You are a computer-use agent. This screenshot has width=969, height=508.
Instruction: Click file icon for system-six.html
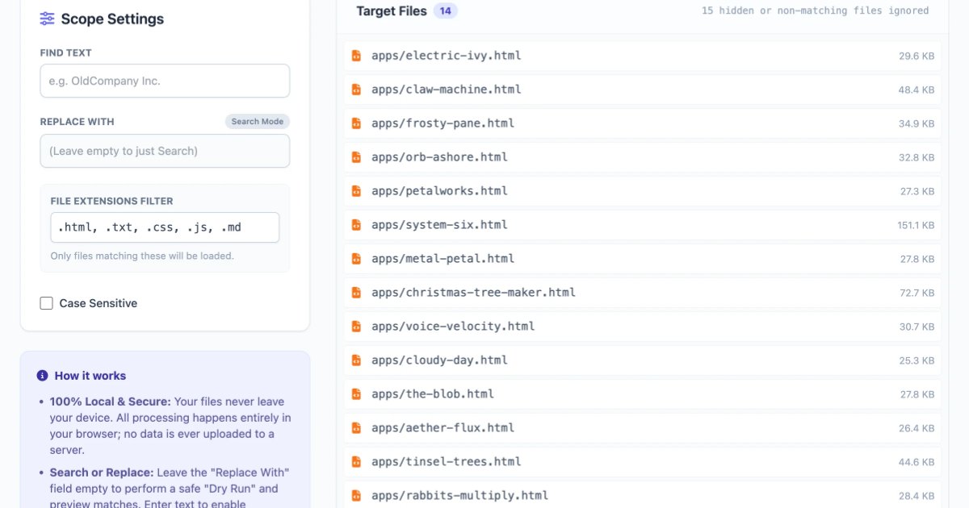pyautogui.click(x=356, y=225)
